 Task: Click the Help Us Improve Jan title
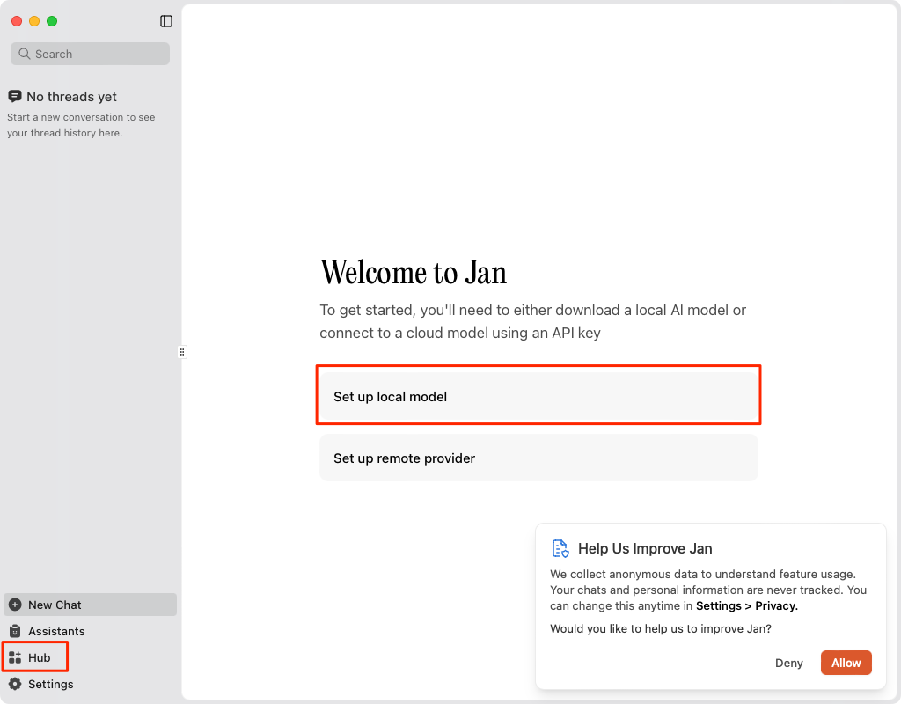(x=645, y=548)
